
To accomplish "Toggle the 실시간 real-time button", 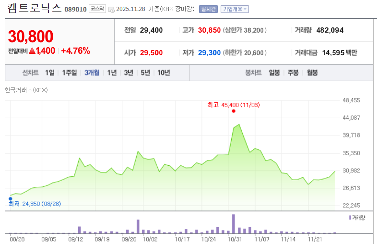I will click(x=208, y=9).
